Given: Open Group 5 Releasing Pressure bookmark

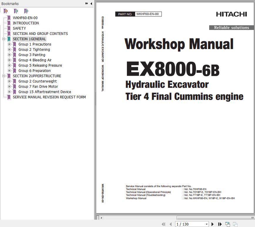Looking at the screenshot, I should tap(40, 65).
